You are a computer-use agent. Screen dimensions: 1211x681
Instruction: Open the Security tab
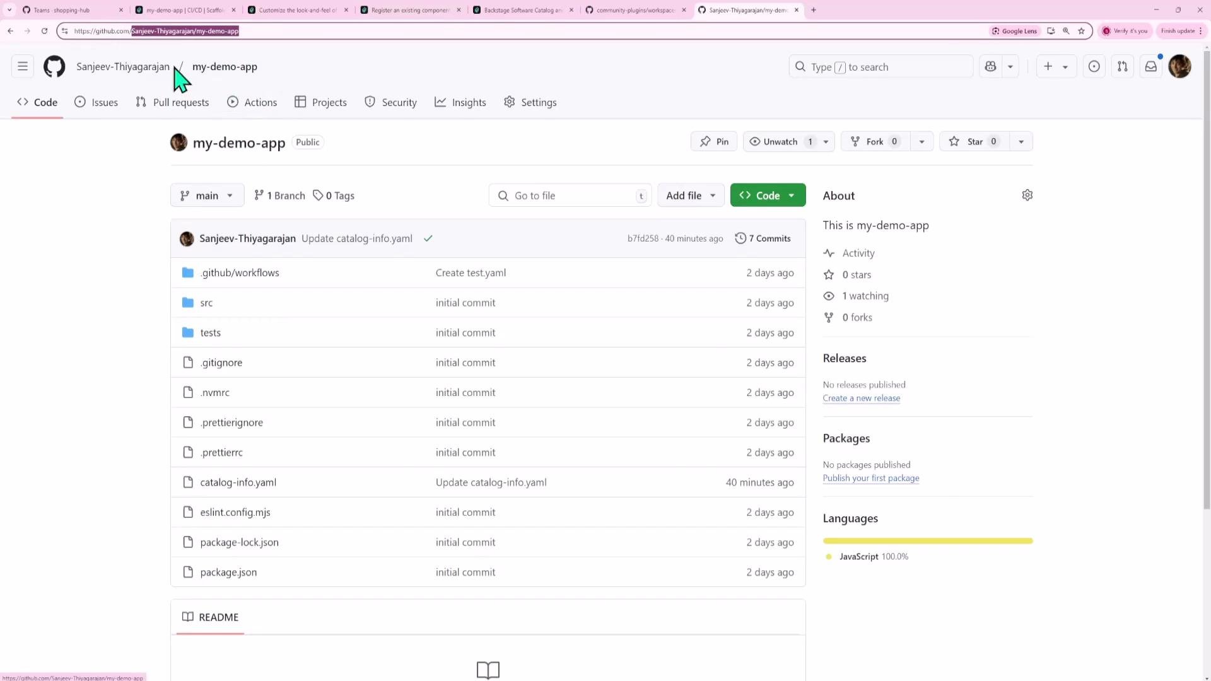(x=390, y=102)
